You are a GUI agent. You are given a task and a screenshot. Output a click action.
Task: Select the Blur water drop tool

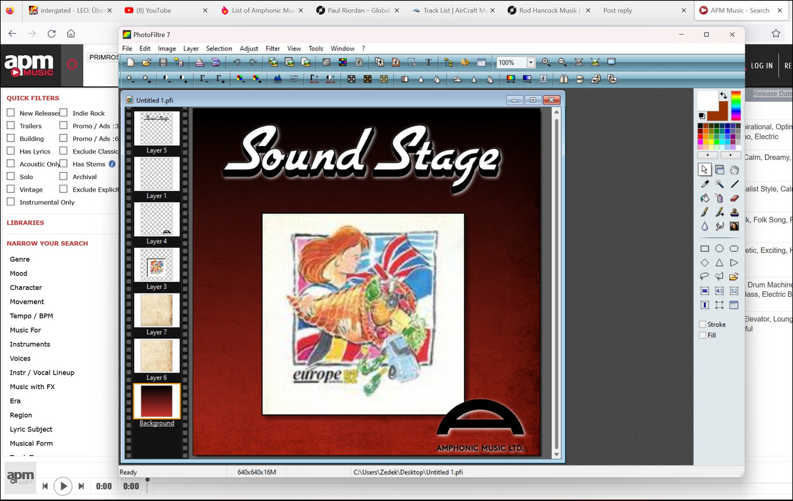(705, 227)
